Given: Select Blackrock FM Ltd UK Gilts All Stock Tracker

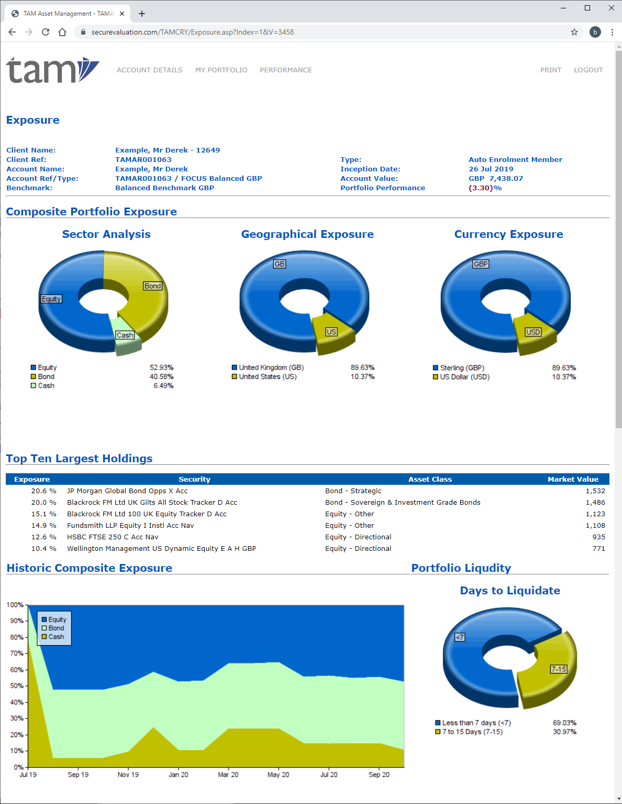Looking at the screenshot, I should (152, 503).
